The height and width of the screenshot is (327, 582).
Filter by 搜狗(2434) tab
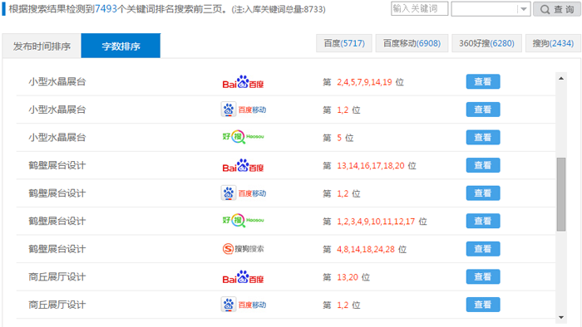click(553, 43)
